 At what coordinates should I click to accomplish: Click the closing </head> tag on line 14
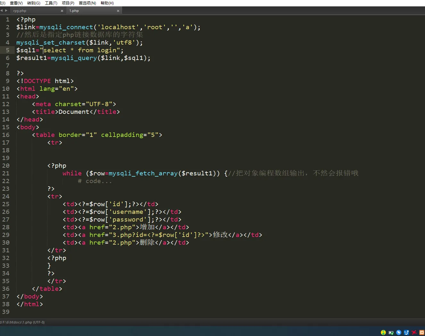click(30, 120)
